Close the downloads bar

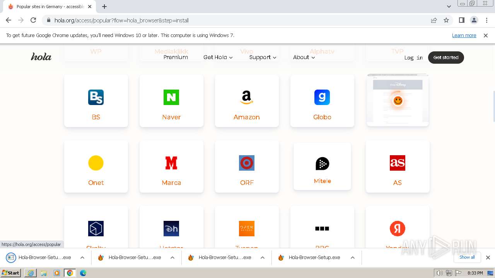point(488,258)
